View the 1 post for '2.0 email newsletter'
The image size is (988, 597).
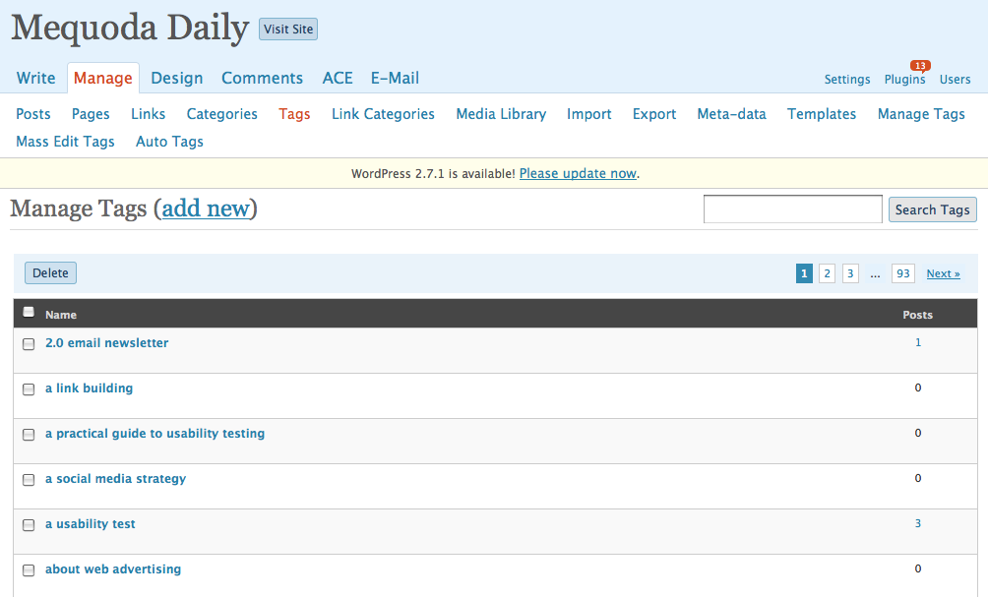918,342
